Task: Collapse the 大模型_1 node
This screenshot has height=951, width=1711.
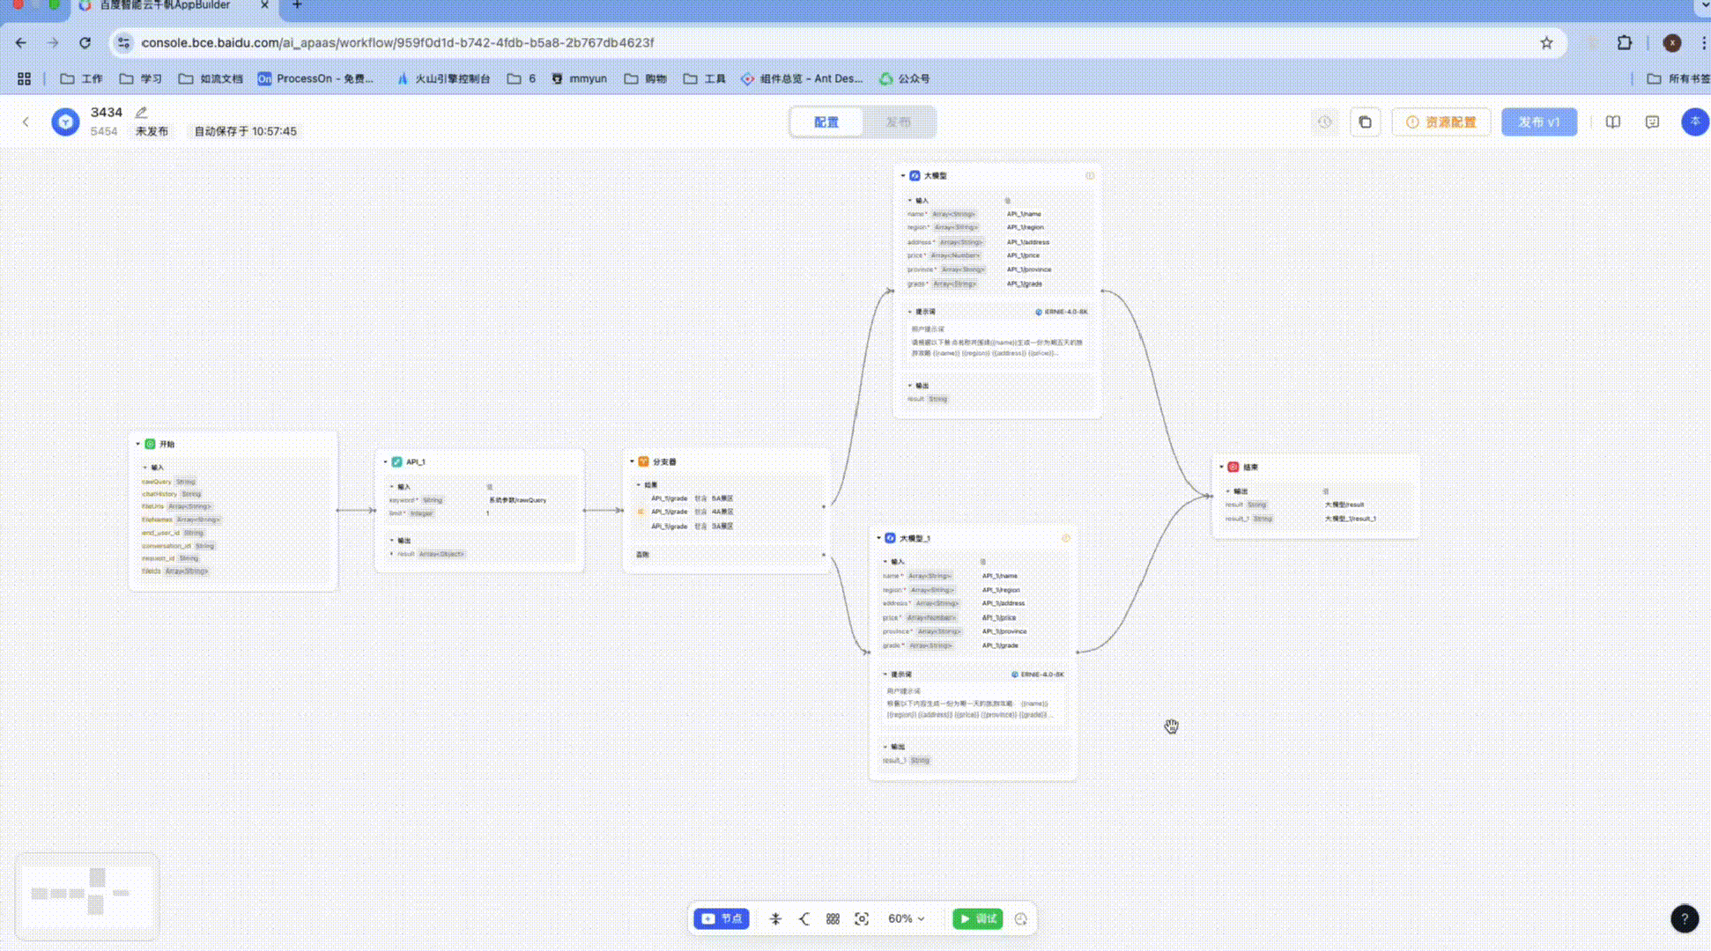Action: (x=878, y=538)
